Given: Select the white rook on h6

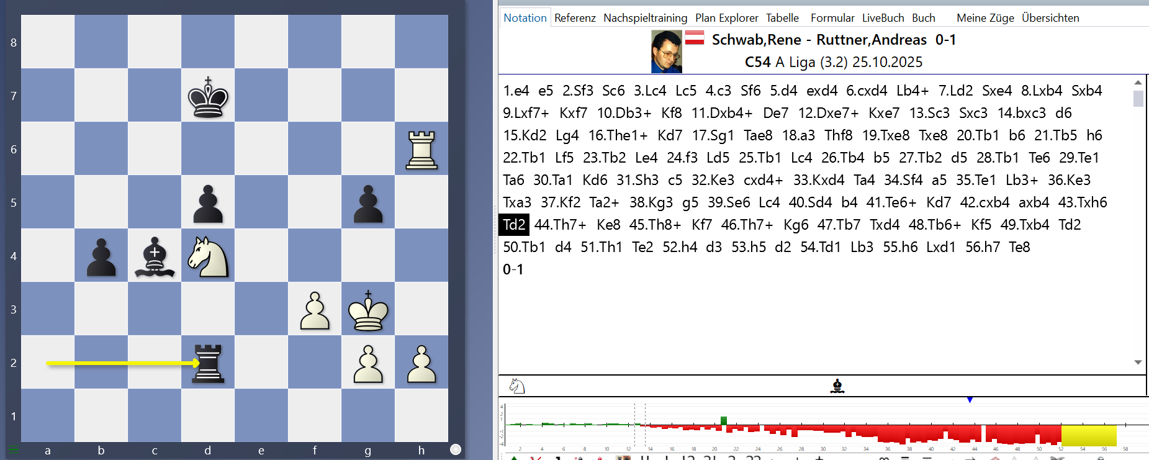Looking at the screenshot, I should (x=421, y=149).
